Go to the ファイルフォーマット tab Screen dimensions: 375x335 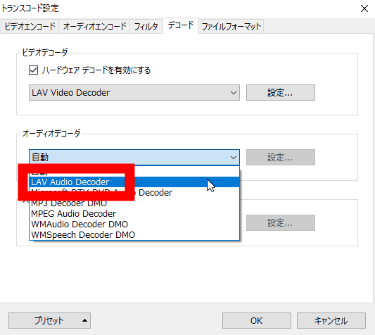coord(231,26)
